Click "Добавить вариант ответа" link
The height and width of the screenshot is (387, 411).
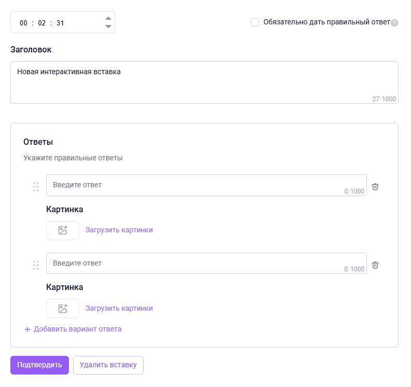(78, 329)
